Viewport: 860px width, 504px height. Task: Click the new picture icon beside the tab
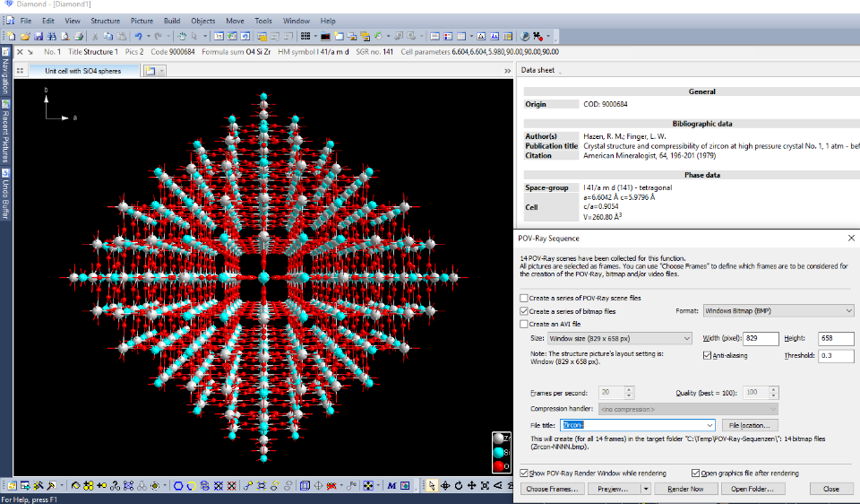coord(150,71)
